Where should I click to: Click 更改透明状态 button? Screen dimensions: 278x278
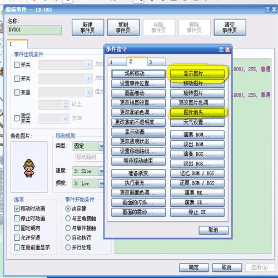[x=138, y=142]
